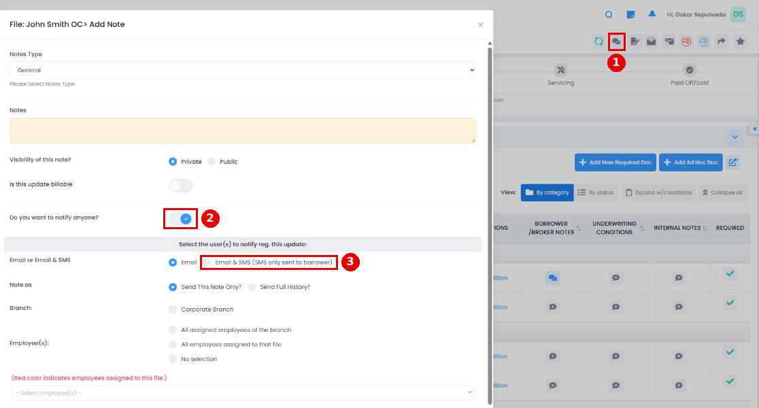The image size is (759, 408).
Task: Open the OS user avatar menu
Action: point(738,14)
